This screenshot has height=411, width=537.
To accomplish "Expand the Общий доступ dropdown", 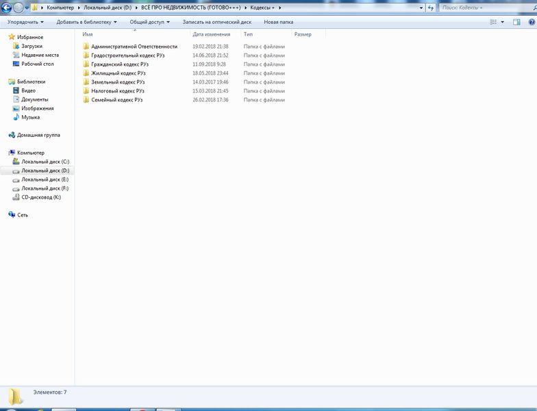I will 149,22.
